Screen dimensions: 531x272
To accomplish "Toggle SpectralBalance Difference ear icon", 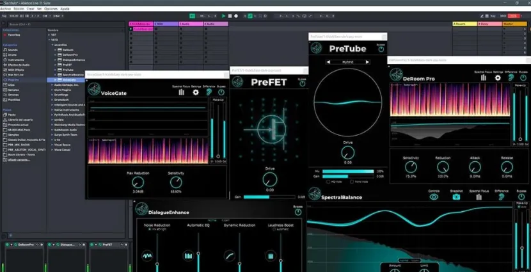I will [x=501, y=197].
